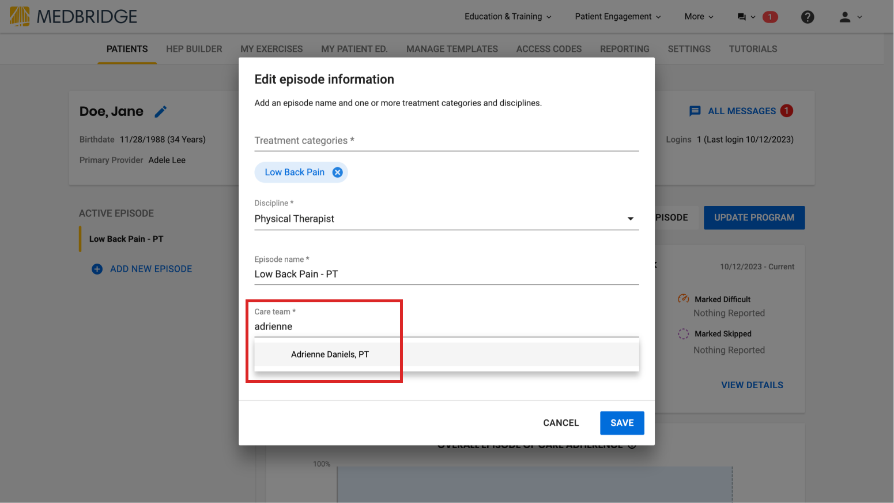Click the red notification badge in header

(x=769, y=17)
